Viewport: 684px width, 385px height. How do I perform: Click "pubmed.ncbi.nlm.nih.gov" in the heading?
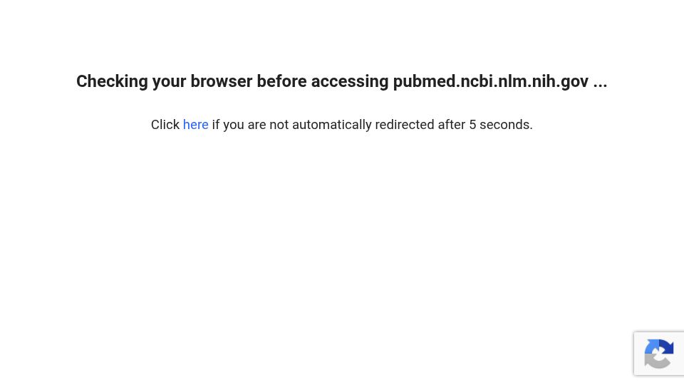coord(491,81)
